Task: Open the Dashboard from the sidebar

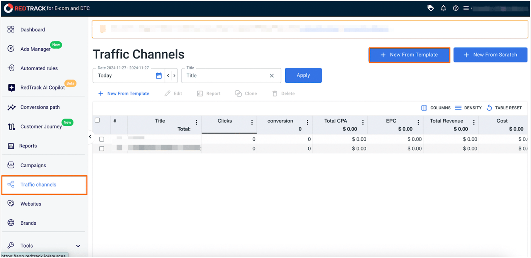Action: [x=32, y=29]
